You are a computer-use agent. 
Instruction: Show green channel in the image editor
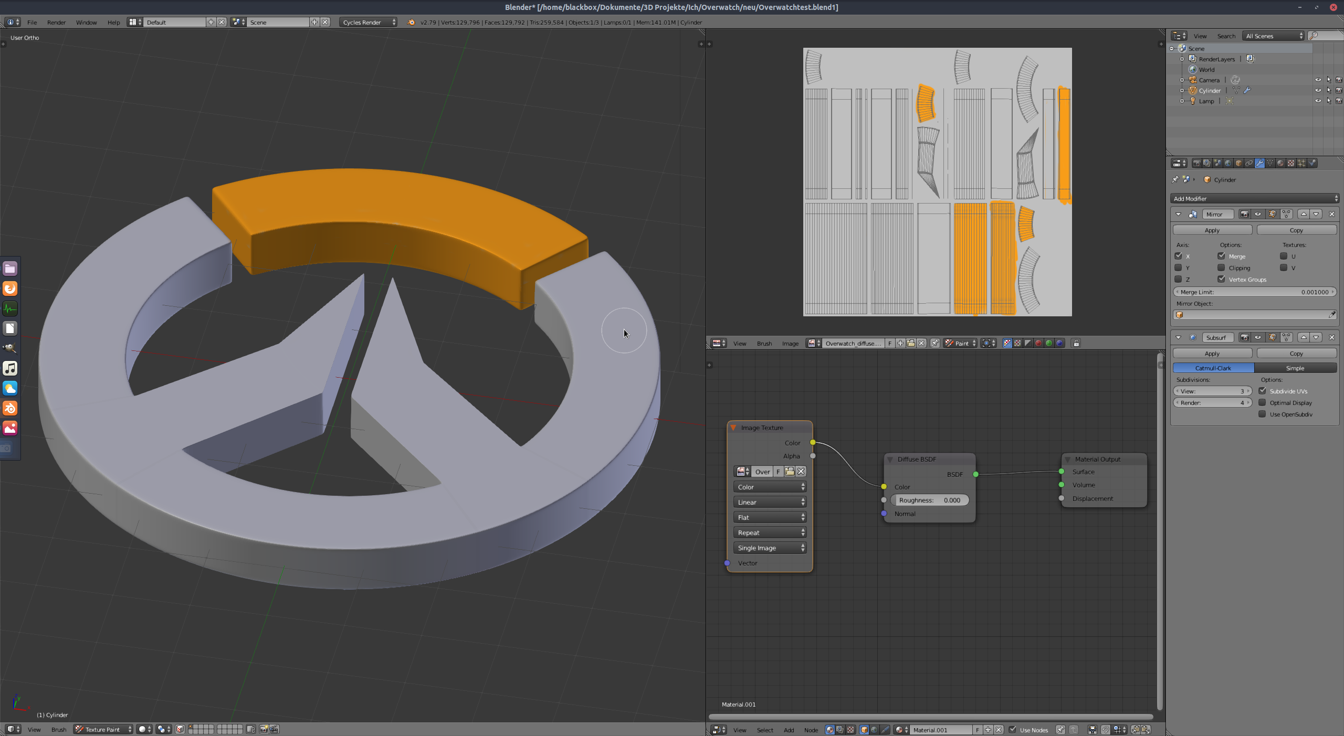pos(1049,343)
